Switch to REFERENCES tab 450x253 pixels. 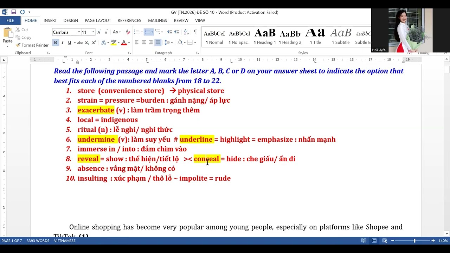point(129,20)
